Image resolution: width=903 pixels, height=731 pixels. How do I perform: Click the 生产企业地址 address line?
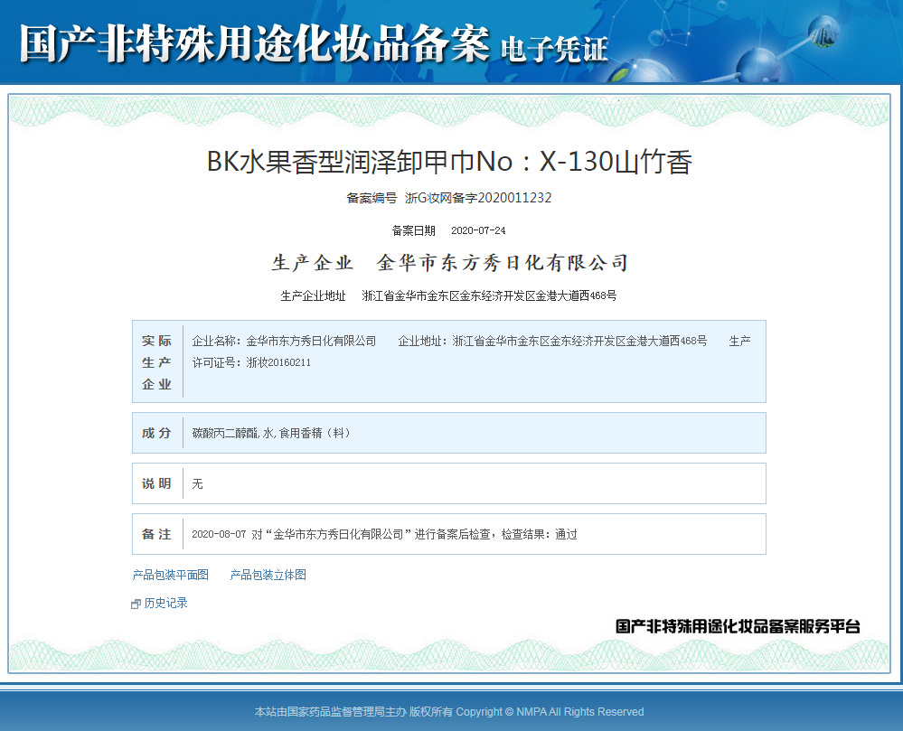(448, 295)
